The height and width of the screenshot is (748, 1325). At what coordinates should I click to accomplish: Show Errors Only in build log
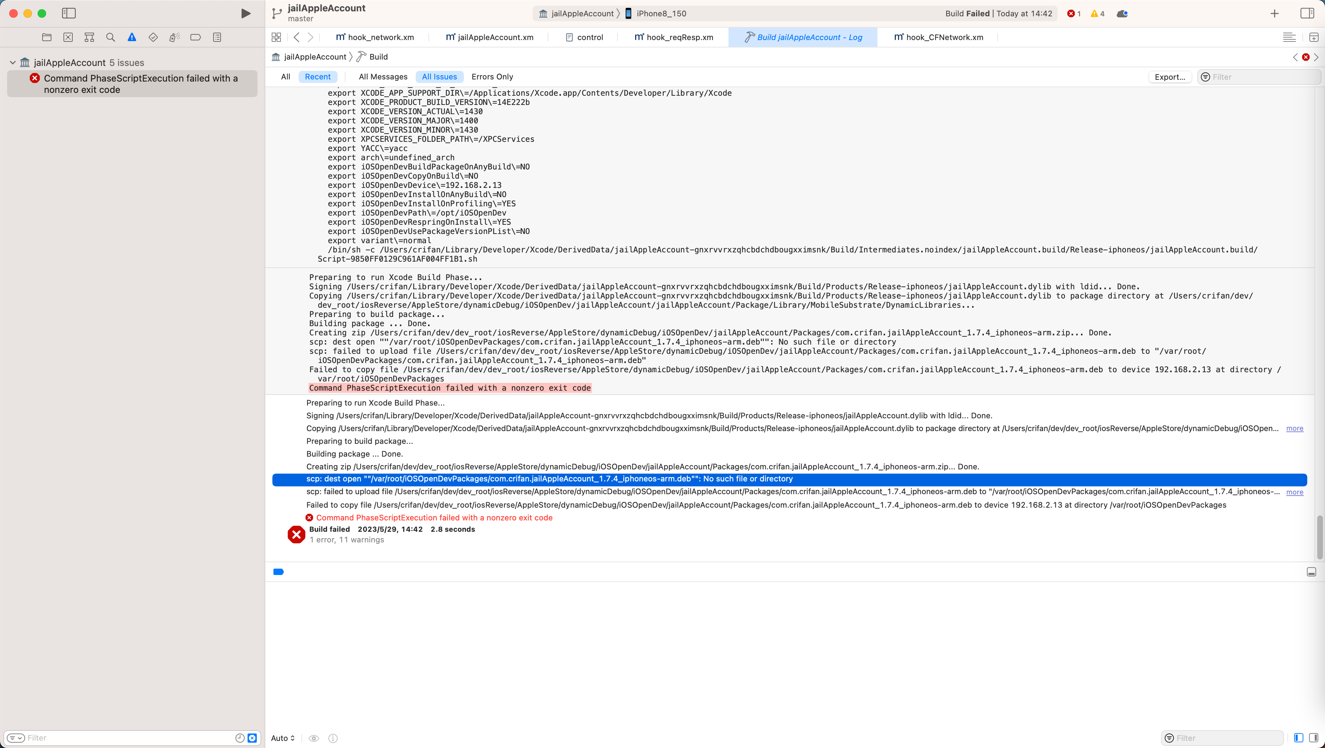[x=492, y=77]
